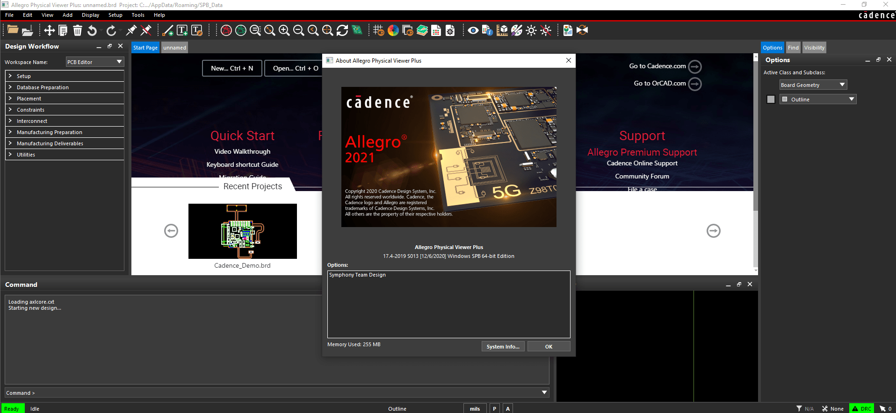Viewport: 896px width, 413px height.
Task: Click the Undo arrow icon
Action: tap(92, 30)
